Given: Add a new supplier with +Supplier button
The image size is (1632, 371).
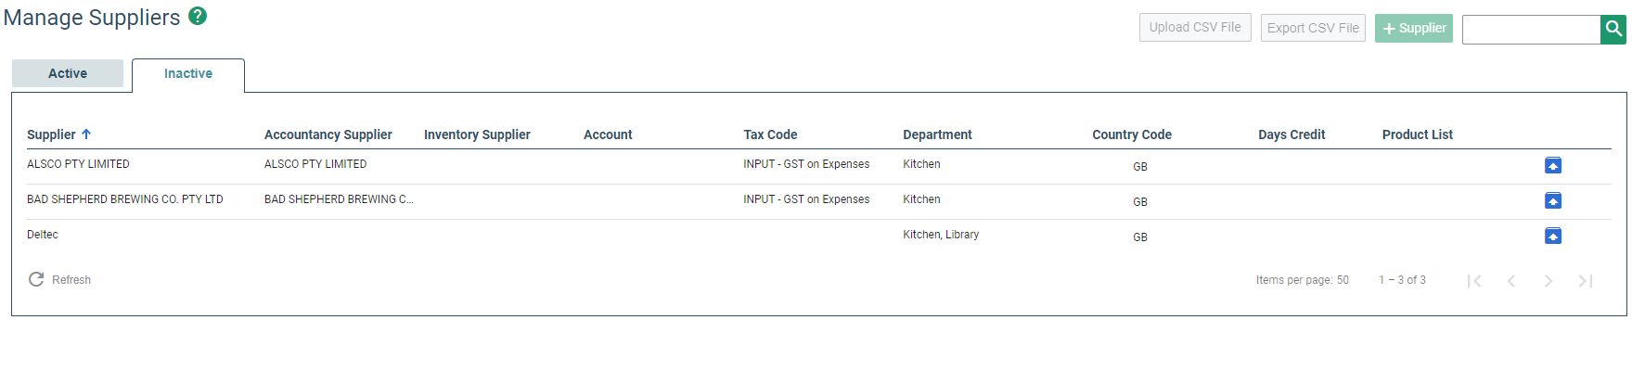Looking at the screenshot, I should tap(1414, 28).
